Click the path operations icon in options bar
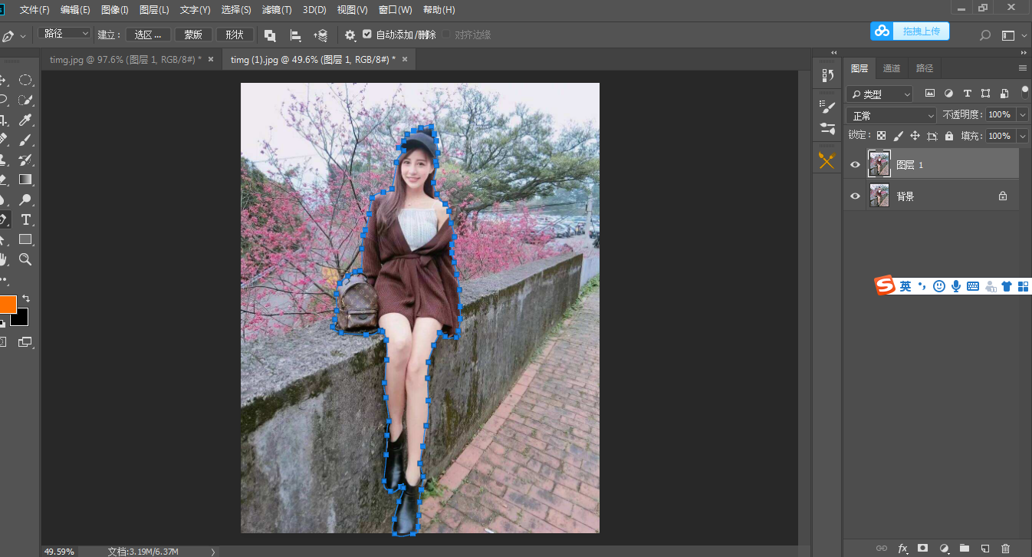The height and width of the screenshot is (557, 1032). [x=270, y=35]
